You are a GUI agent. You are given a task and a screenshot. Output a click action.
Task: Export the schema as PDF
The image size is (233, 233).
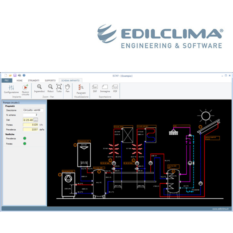(115, 89)
